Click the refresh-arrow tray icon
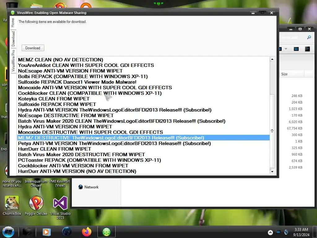 pyautogui.click(x=286, y=232)
